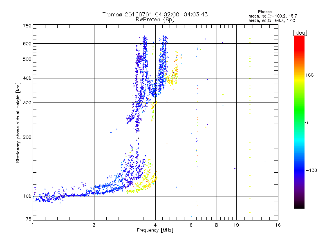
Task: Click the y-axis tick label '600'
Action: coord(27,44)
